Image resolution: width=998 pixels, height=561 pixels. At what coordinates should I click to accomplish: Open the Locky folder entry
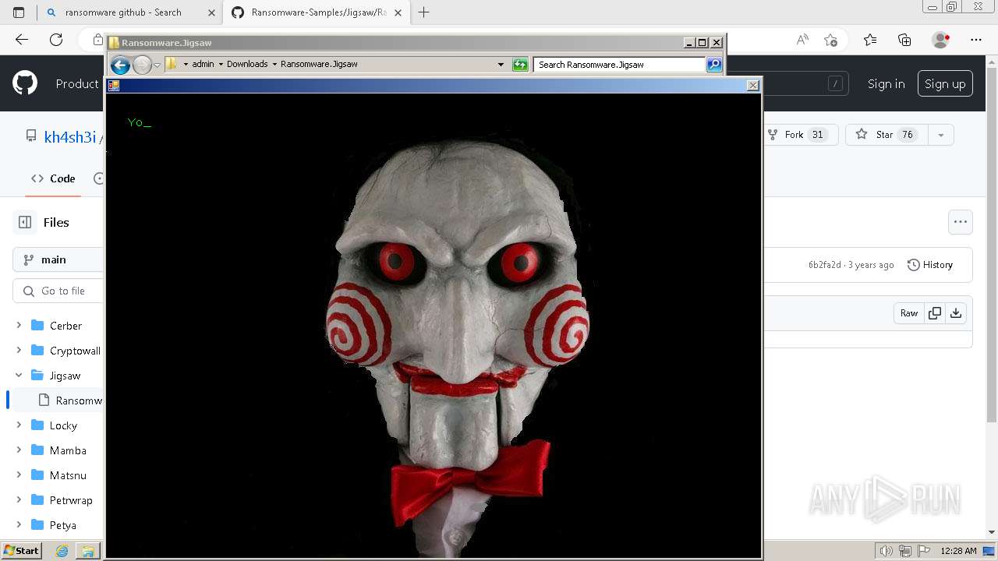click(x=63, y=425)
